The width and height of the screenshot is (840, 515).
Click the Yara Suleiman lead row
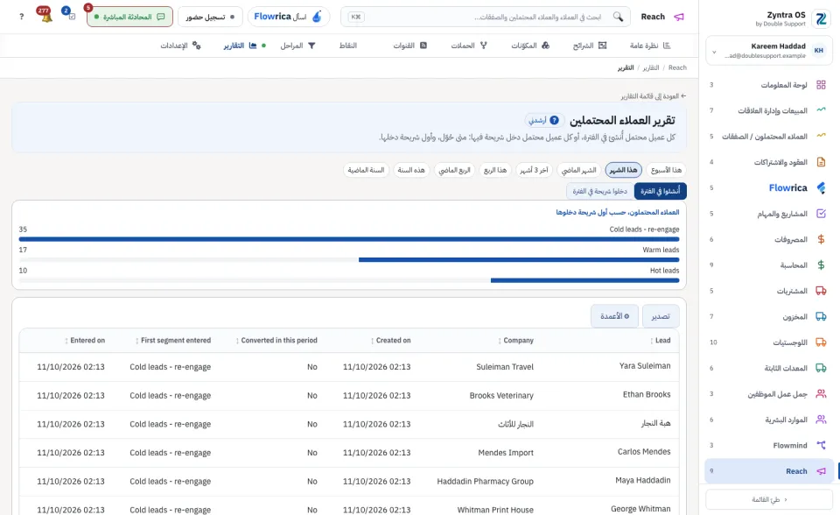coord(349,367)
